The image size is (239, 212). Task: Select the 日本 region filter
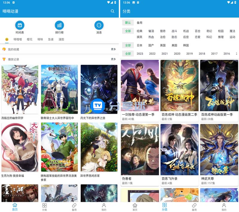140,45
